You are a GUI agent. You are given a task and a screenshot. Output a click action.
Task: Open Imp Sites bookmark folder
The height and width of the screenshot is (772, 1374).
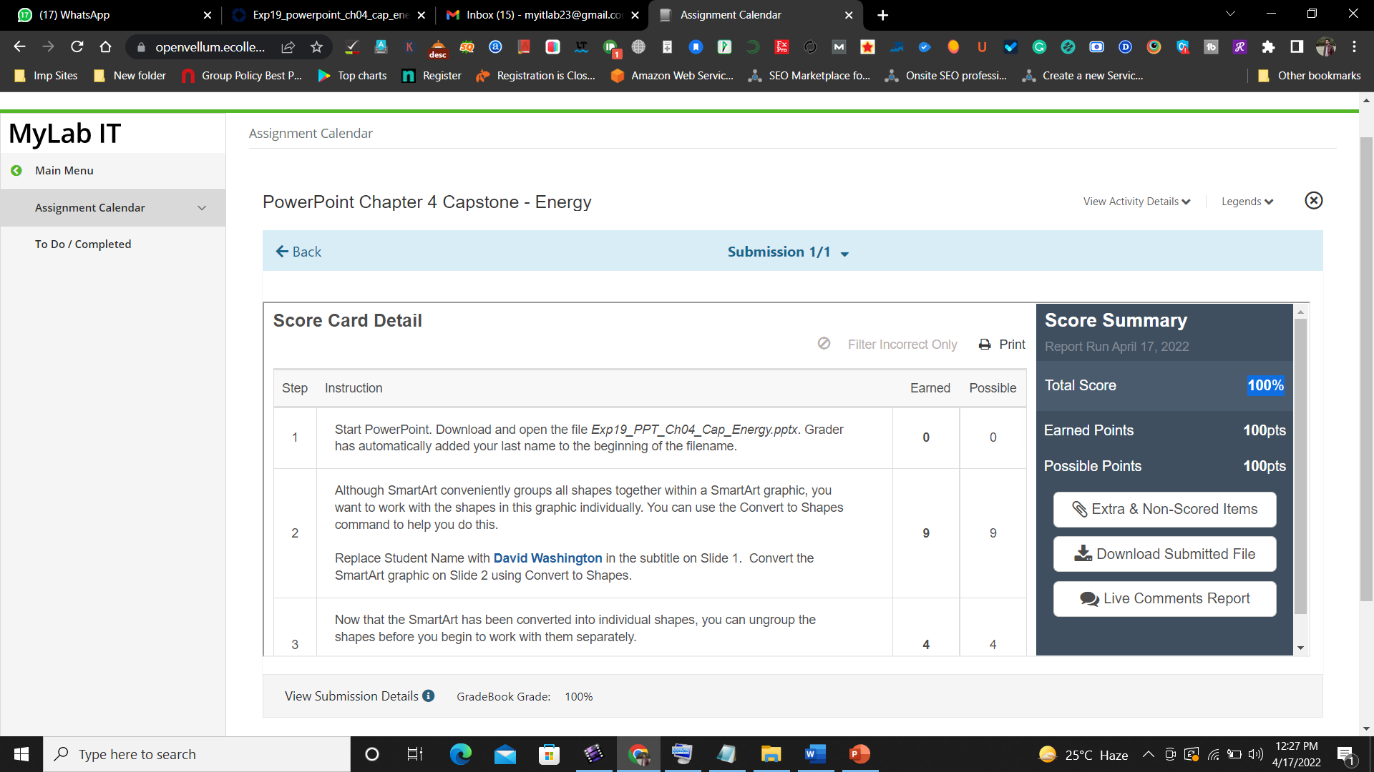[46, 76]
